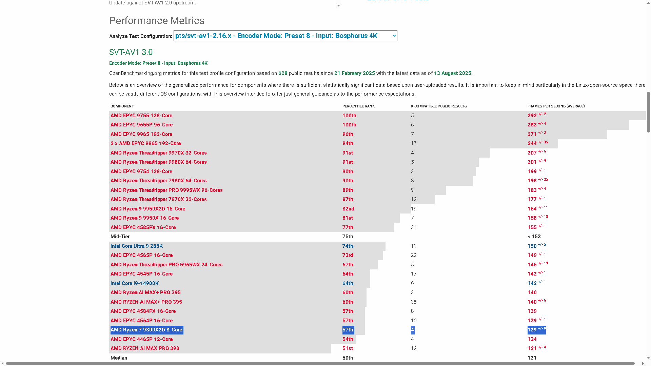The height and width of the screenshot is (366, 651).
Task: Click the FRAMES PER SECOND (AVERAGE) header
Action: pos(556,106)
